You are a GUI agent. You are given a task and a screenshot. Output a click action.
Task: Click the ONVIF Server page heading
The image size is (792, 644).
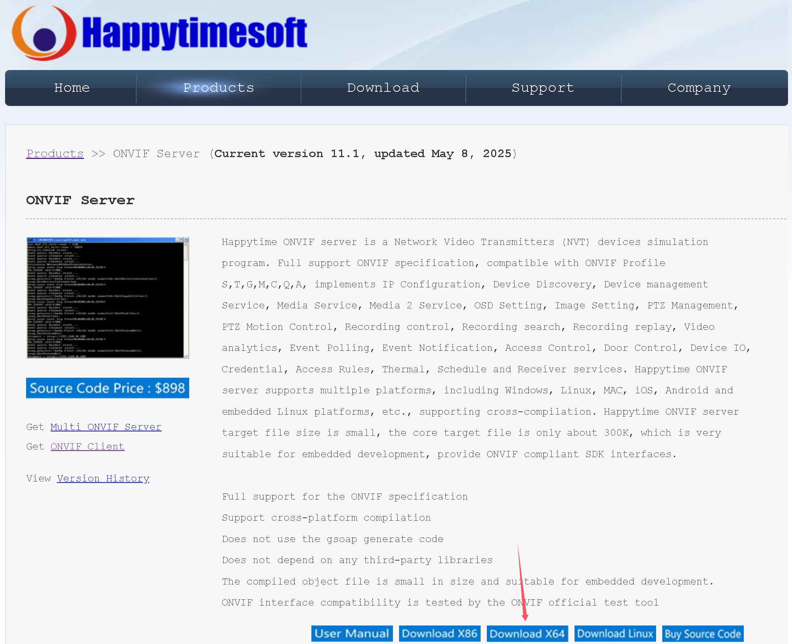tap(80, 200)
